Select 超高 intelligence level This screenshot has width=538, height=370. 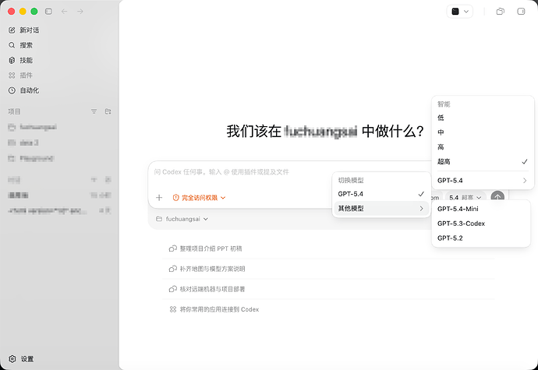483,161
